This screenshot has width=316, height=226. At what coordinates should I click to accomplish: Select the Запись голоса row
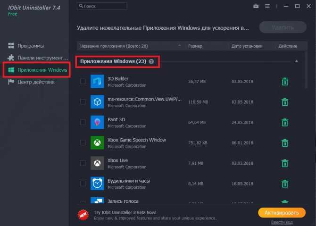point(190,201)
